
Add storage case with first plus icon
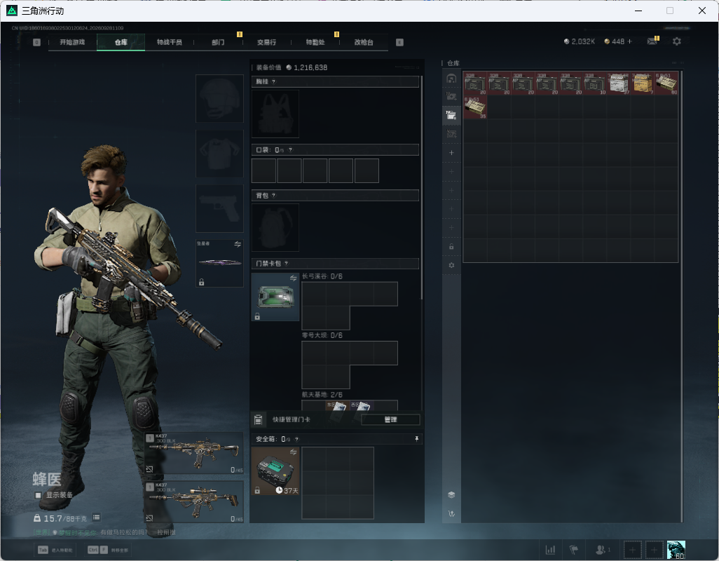[x=451, y=153]
